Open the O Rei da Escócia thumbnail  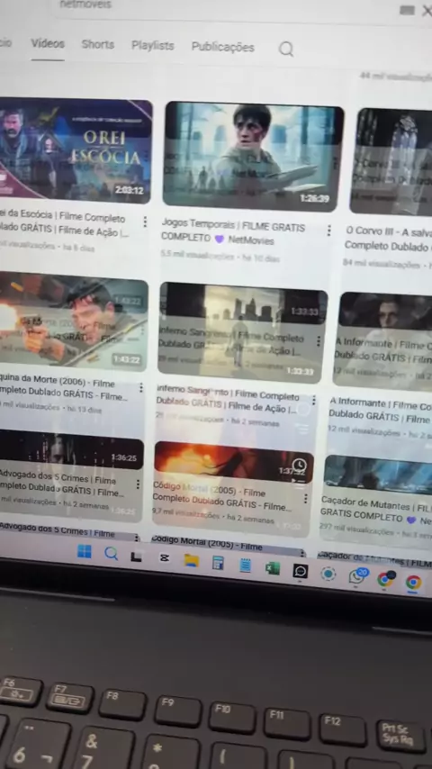[75, 150]
